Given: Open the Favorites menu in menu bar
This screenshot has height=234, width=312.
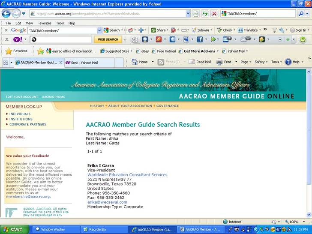Looking at the screenshot, I should [45, 23].
